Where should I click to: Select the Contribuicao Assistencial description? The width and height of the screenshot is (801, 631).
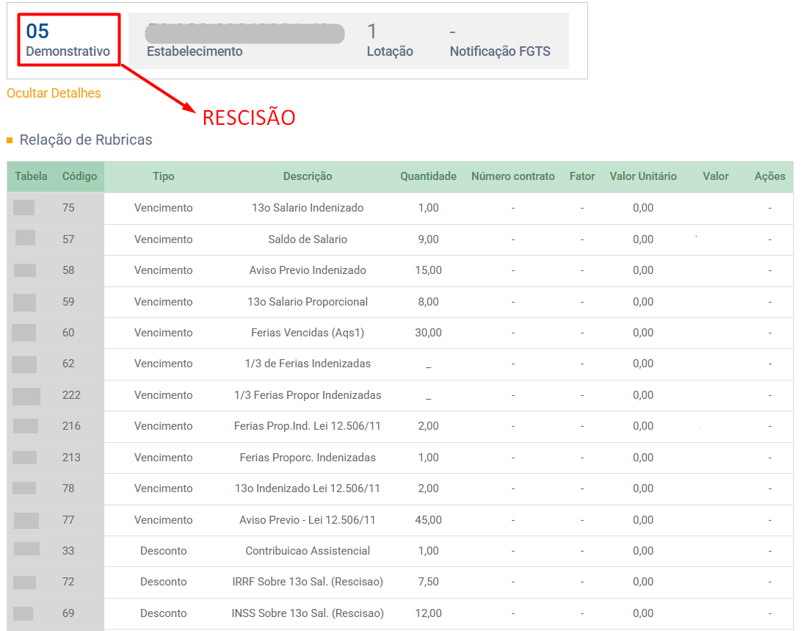[x=308, y=551]
